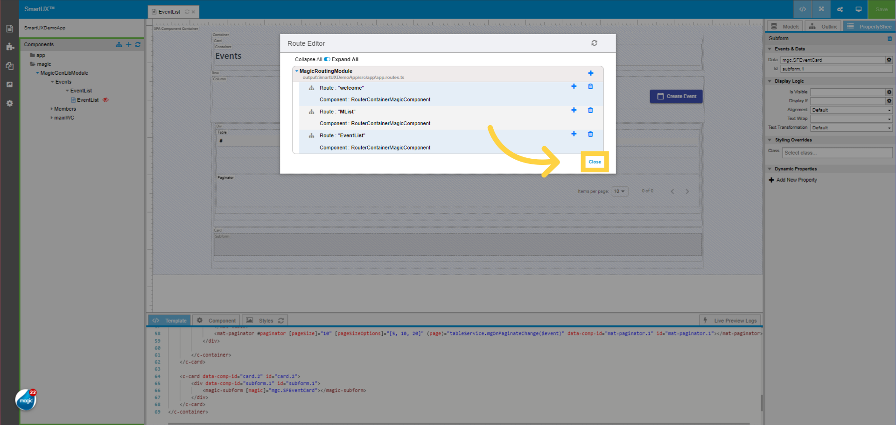Click Add New Property link
896x425 pixels.
[796, 180]
